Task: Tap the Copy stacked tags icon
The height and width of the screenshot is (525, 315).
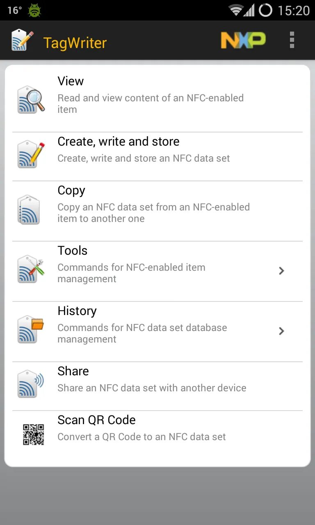Action: tap(30, 210)
